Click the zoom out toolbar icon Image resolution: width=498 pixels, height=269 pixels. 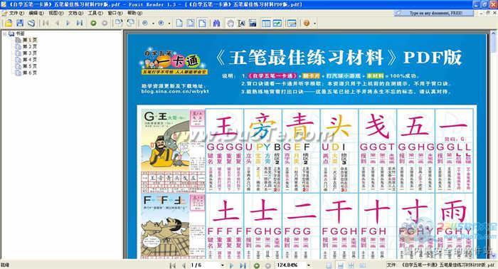pyautogui.click(x=145, y=23)
